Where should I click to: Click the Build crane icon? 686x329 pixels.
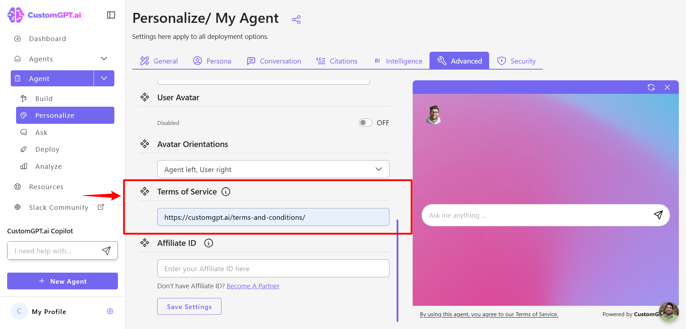pos(24,98)
